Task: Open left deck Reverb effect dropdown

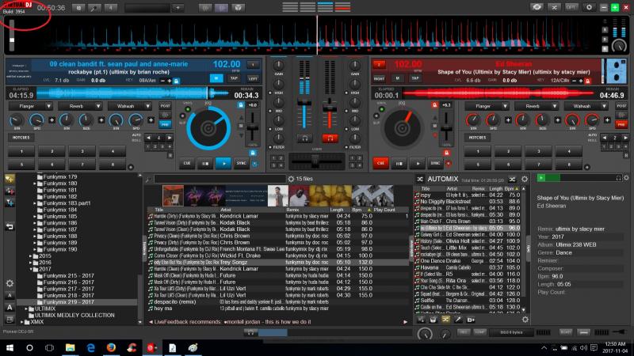Action: 80,106
